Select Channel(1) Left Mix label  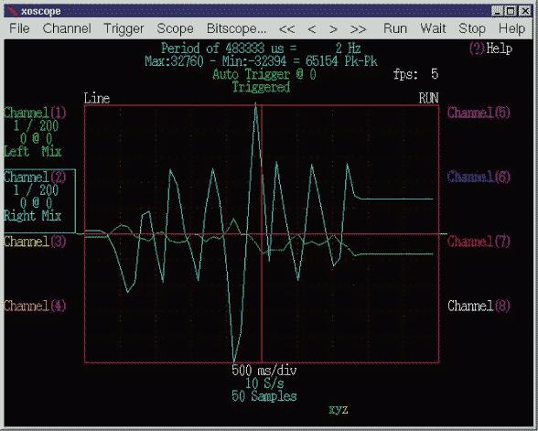(35, 132)
